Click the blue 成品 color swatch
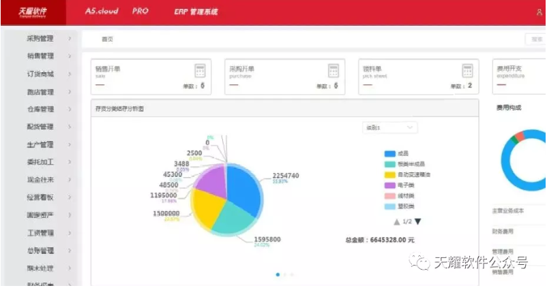The width and height of the screenshot is (547, 288). click(389, 154)
